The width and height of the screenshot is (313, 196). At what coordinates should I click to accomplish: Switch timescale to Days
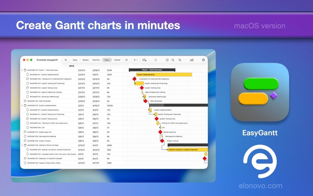(x=75, y=60)
